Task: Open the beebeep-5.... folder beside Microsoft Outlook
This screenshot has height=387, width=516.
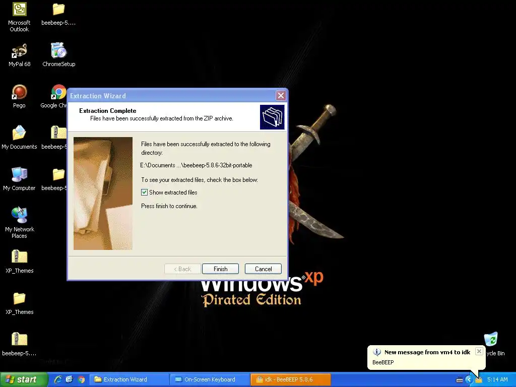Action: (58, 14)
